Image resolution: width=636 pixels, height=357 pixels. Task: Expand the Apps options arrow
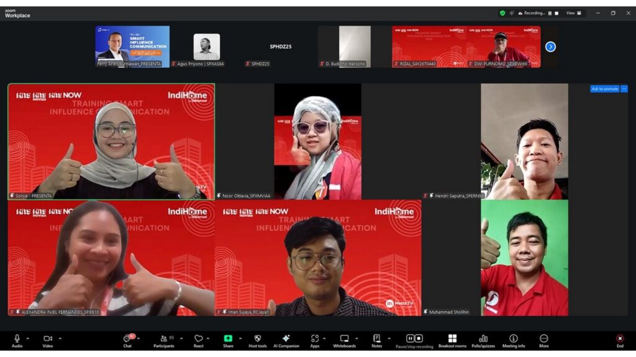coord(324,338)
